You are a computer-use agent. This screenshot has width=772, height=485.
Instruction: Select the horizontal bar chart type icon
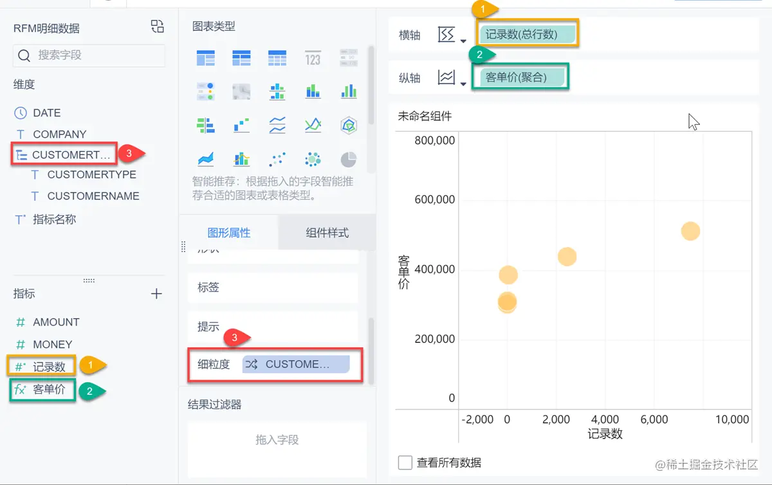[205, 125]
